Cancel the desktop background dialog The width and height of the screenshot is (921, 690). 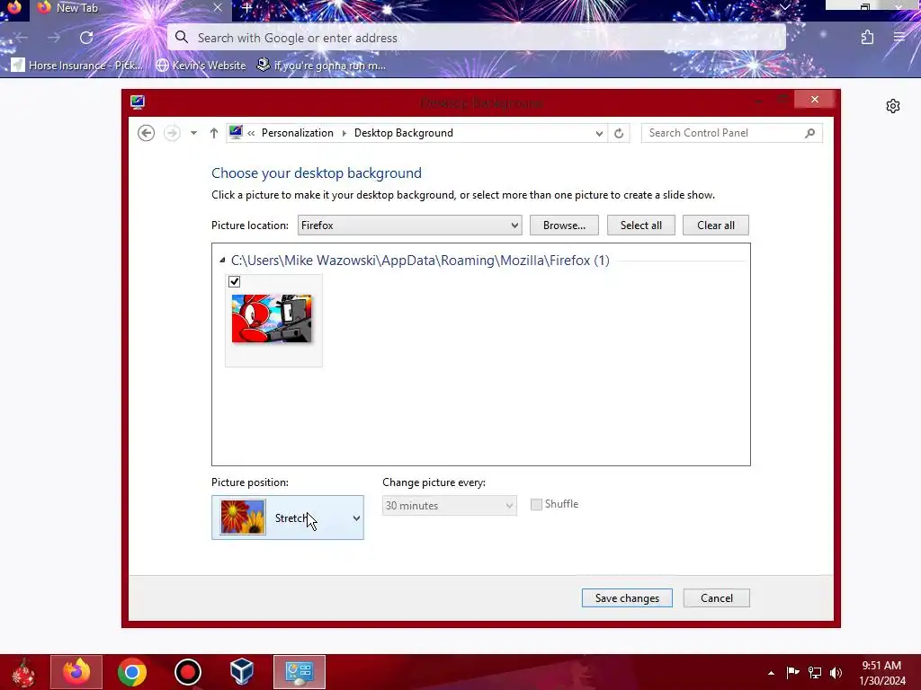[x=717, y=597]
